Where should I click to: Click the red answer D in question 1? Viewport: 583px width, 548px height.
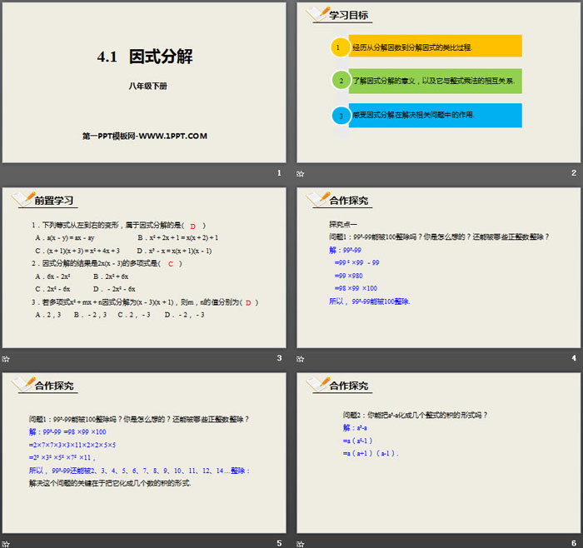click(x=192, y=226)
